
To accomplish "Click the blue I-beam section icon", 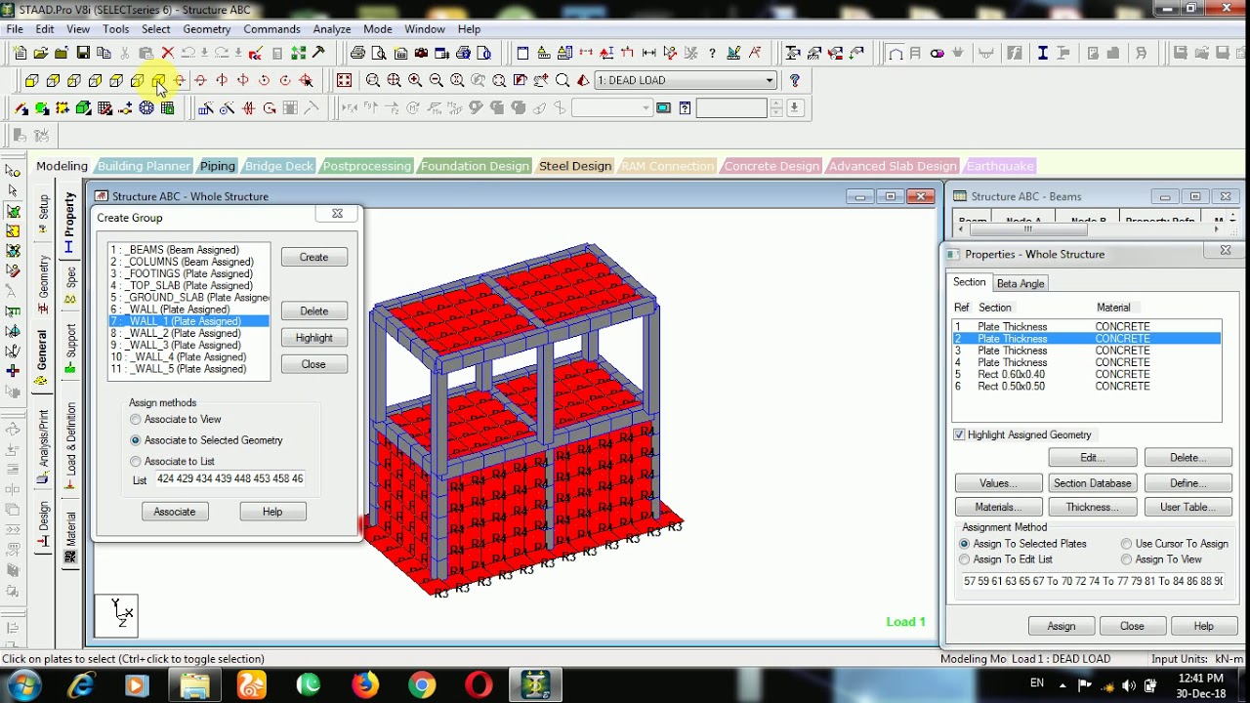I will tap(1042, 53).
